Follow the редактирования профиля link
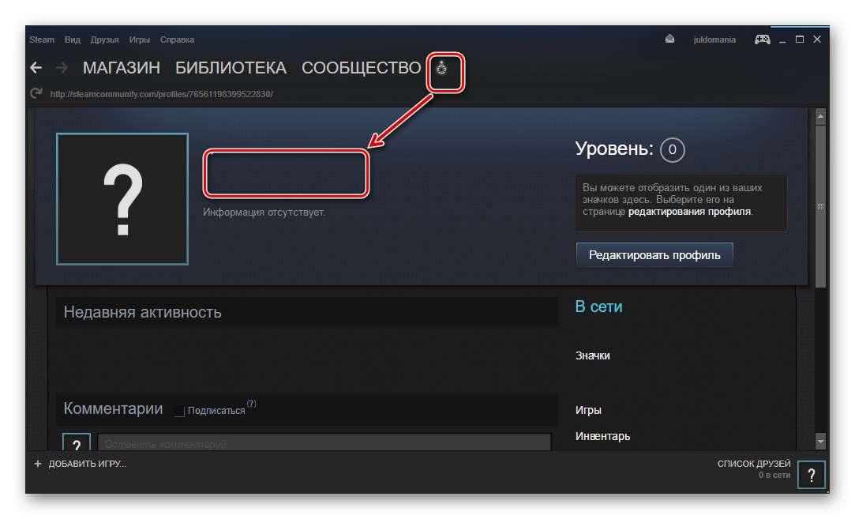The height and width of the screenshot is (519, 855). (x=689, y=212)
